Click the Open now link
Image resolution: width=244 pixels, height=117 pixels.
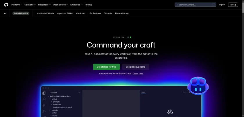coord(138,73)
